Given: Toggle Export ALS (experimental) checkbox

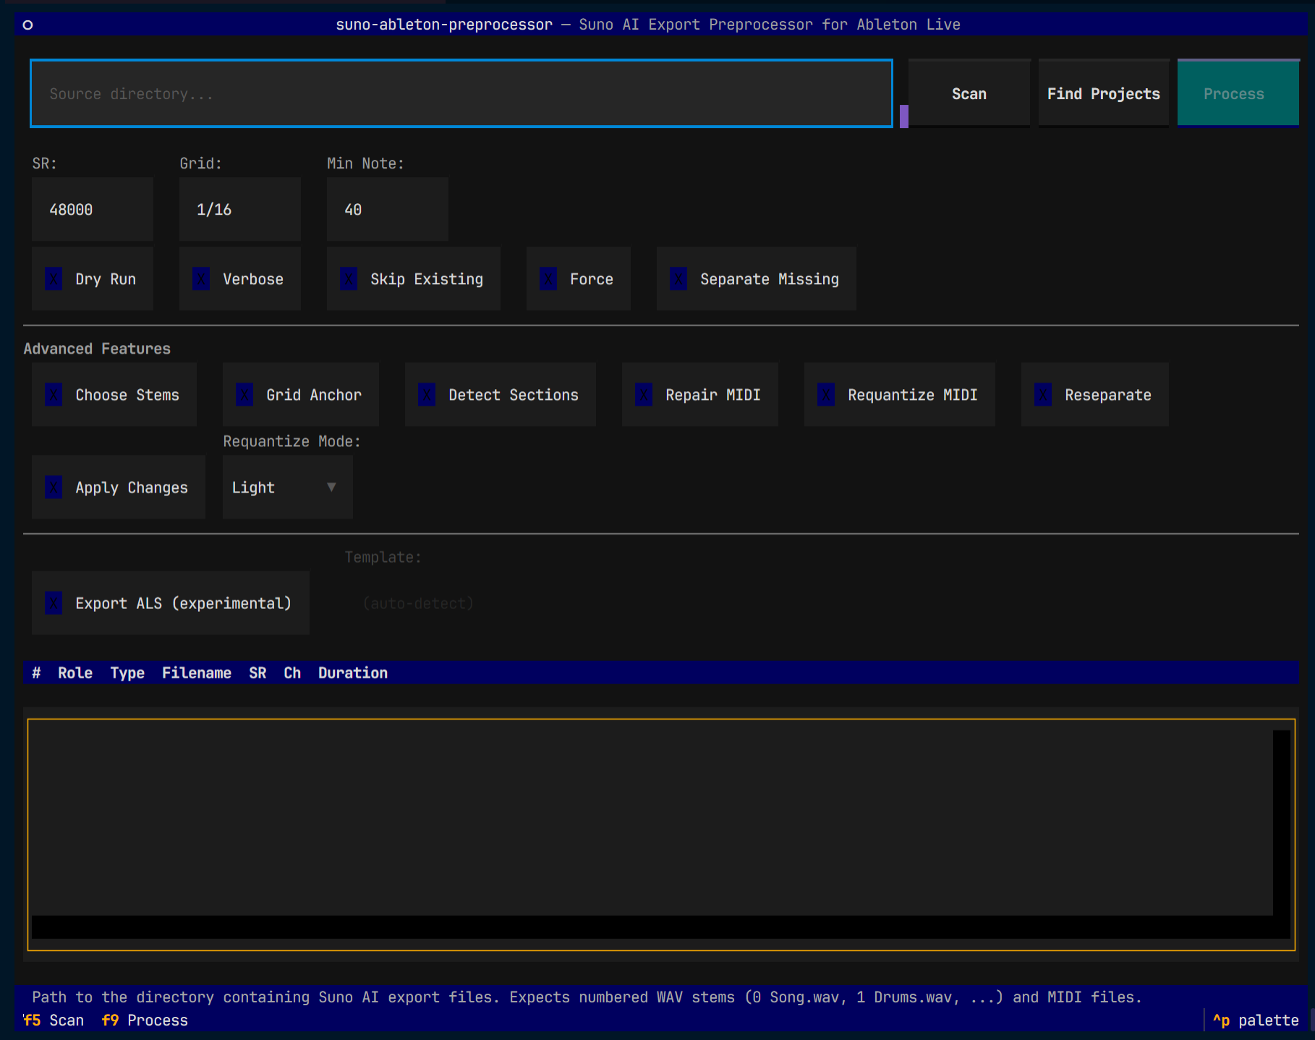Looking at the screenshot, I should tap(54, 603).
